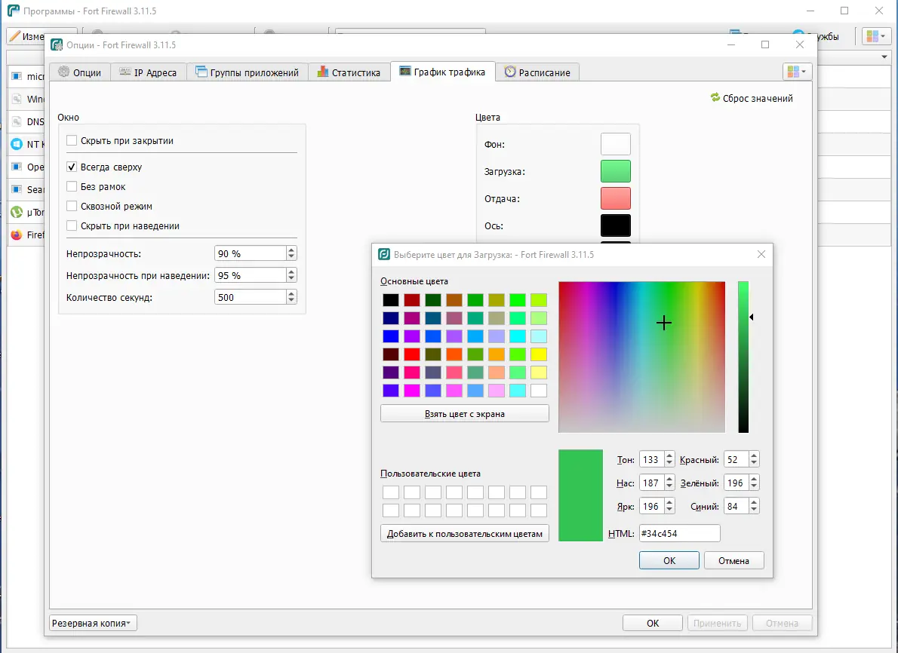This screenshot has width=898, height=653.
Task: Click the brightness slider strip
Action: pos(743,357)
